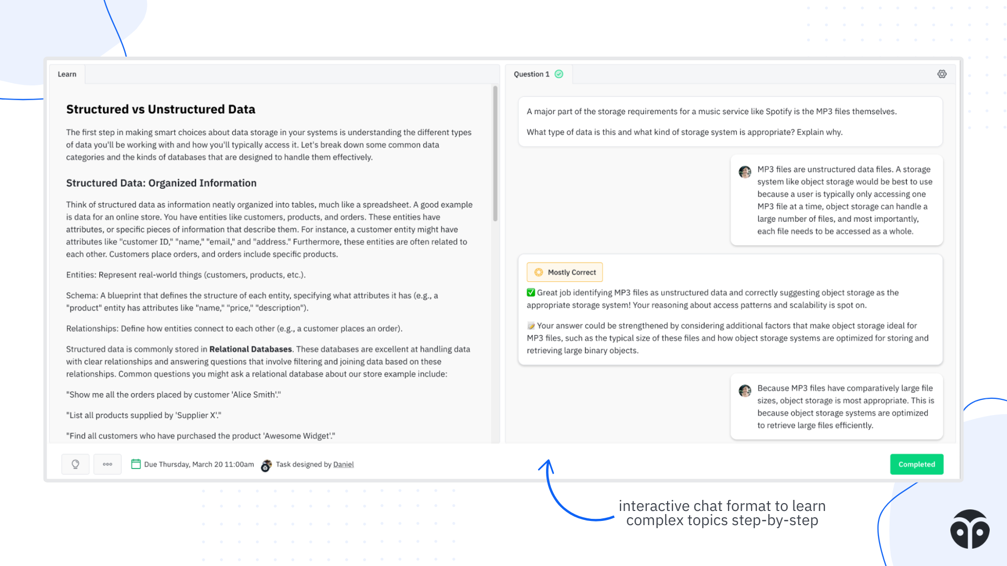Click the task designer's avatar in footer
Viewport: 1007px width, 566px height.
point(266,465)
